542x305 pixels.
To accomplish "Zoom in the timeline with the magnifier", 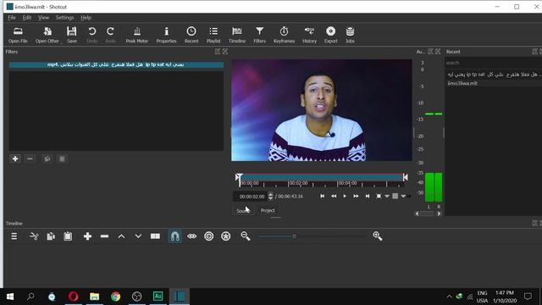I will click(x=378, y=236).
